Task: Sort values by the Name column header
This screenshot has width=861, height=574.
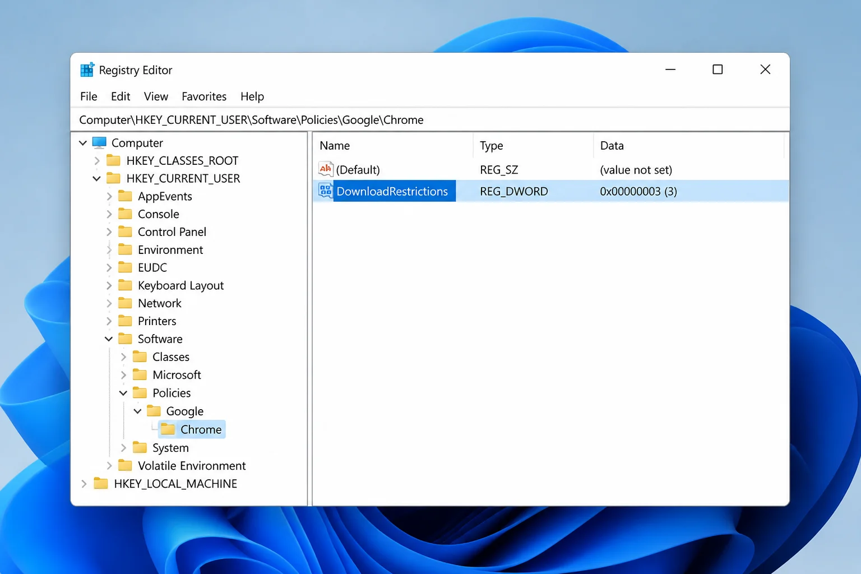Action: pyautogui.click(x=392, y=145)
